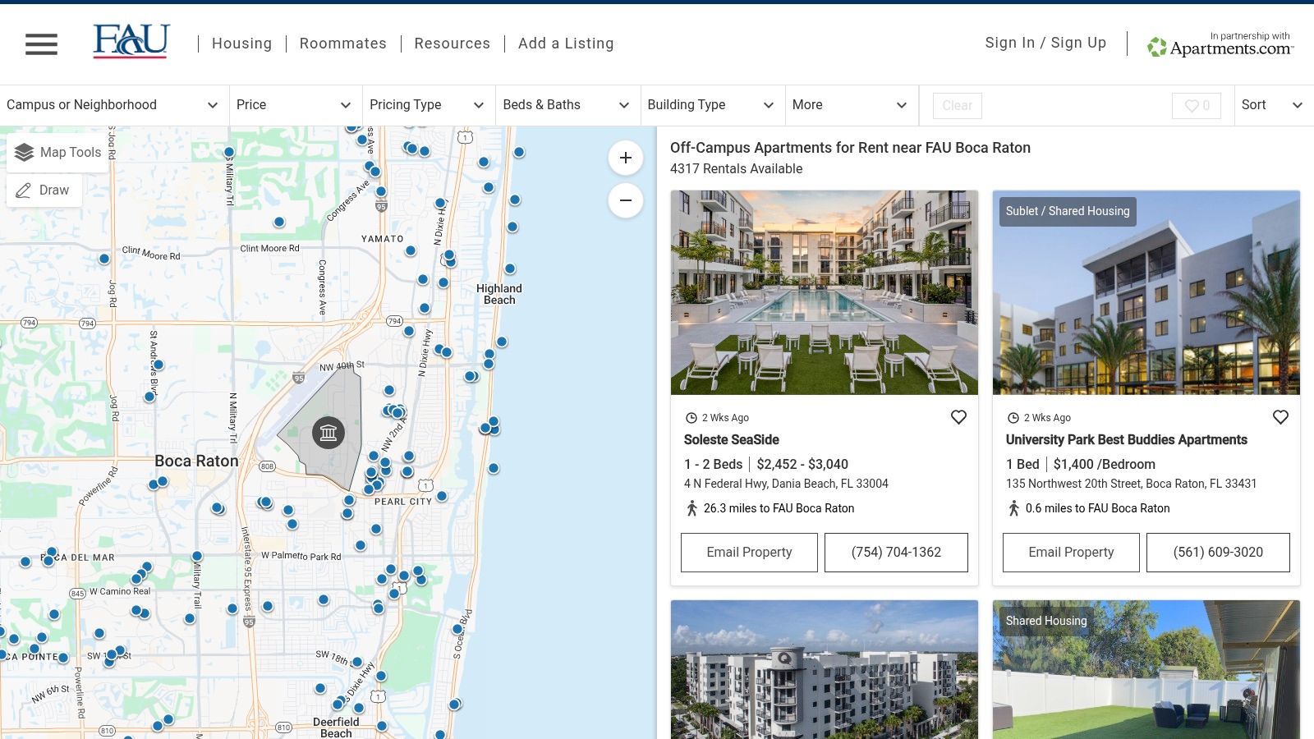View Soleste SeaSide pool photo
Viewport: 1314px width, 739px height.
pos(825,293)
